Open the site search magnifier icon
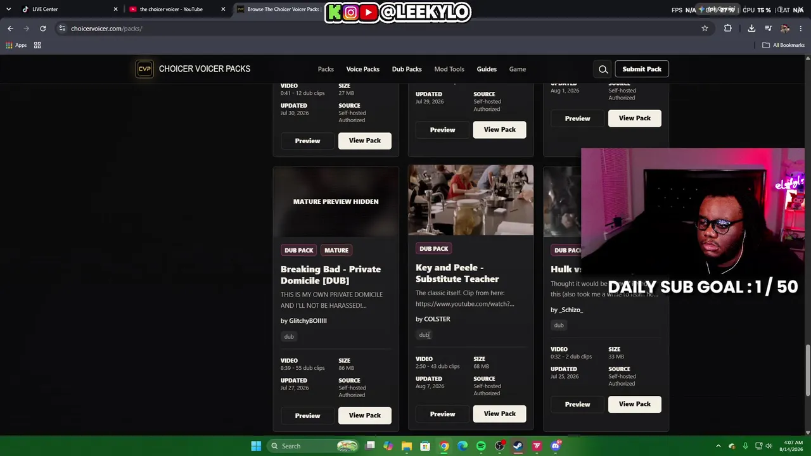The width and height of the screenshot is (811, 456). click(603, 69)
